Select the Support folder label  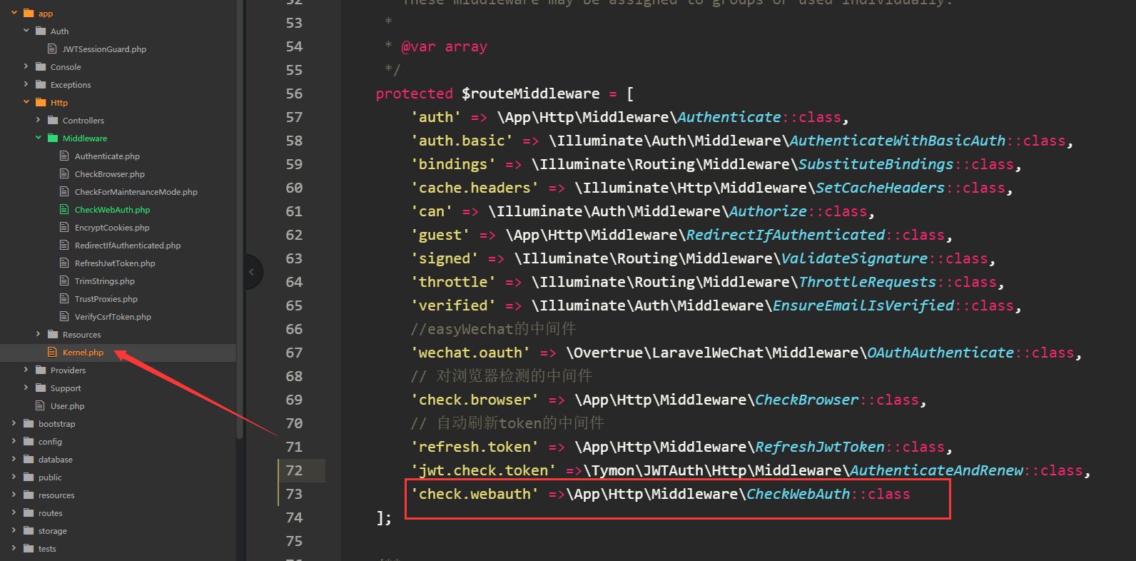pyautogui.click(x=66, y=388)
